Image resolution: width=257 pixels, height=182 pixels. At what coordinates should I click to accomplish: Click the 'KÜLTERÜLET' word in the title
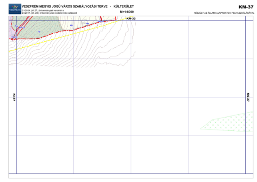pyautogui.click(x=124, y=6)
